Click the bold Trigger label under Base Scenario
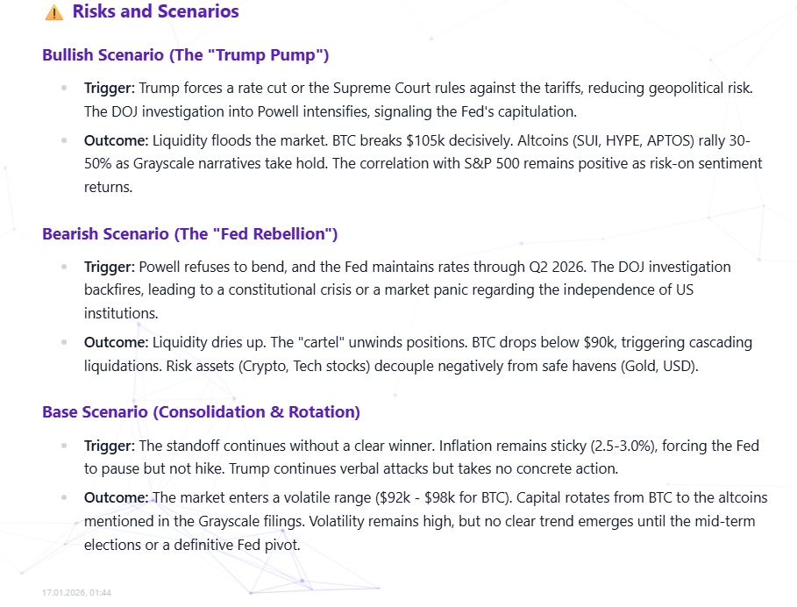797x607 pixels. pos(110,445)
